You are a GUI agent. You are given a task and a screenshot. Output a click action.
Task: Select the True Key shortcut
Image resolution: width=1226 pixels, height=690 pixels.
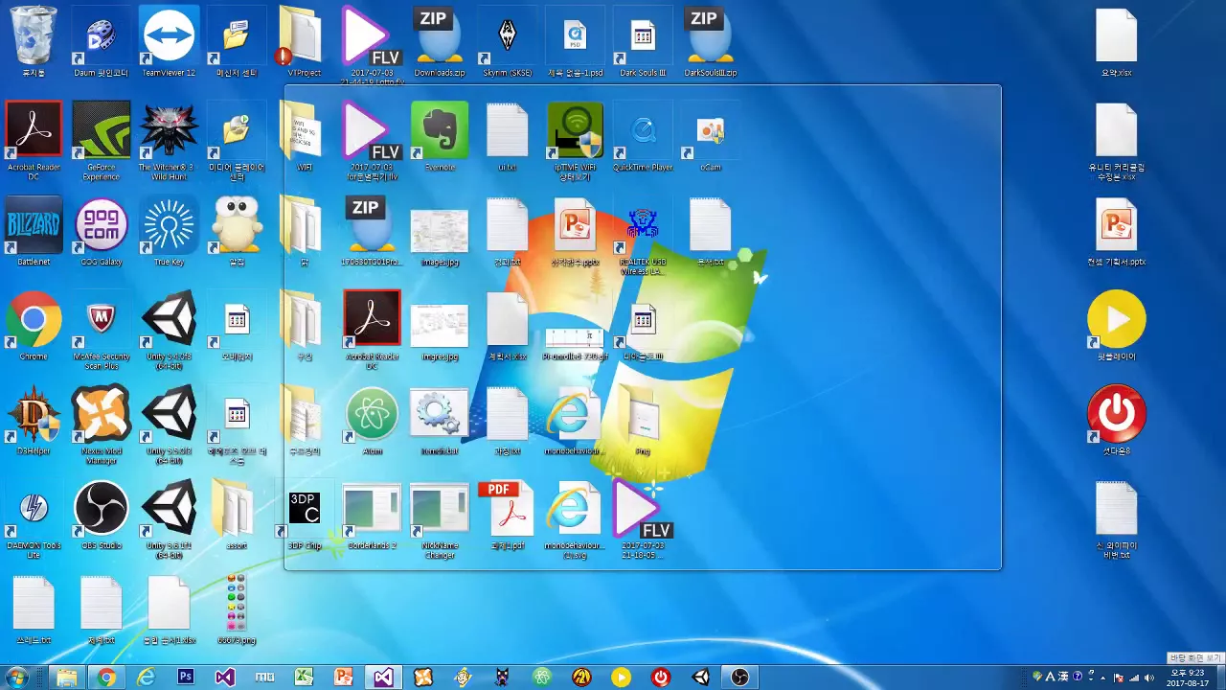[169, 231]
